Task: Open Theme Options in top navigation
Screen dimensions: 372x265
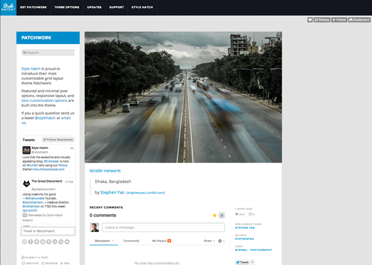Action: [67, 8]
